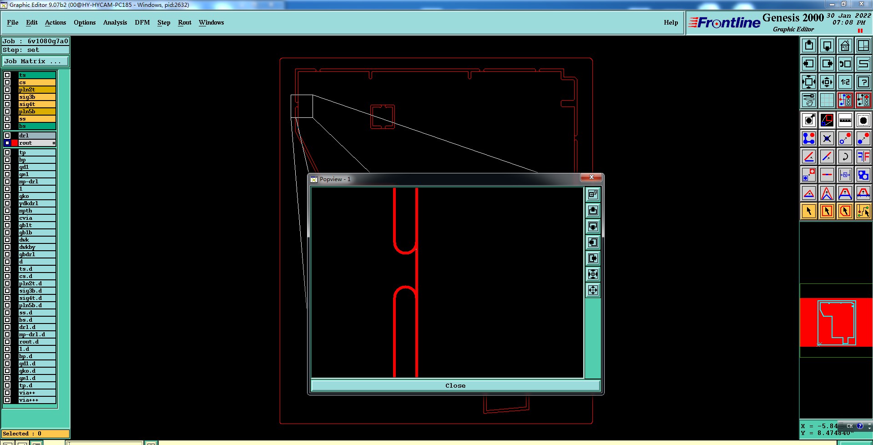Image resolution: width=873 pixels, height=445 pixels.
Task: Toggle display checkbox for mpth layer
Action: pyautogui.click(x=7, y=211)
